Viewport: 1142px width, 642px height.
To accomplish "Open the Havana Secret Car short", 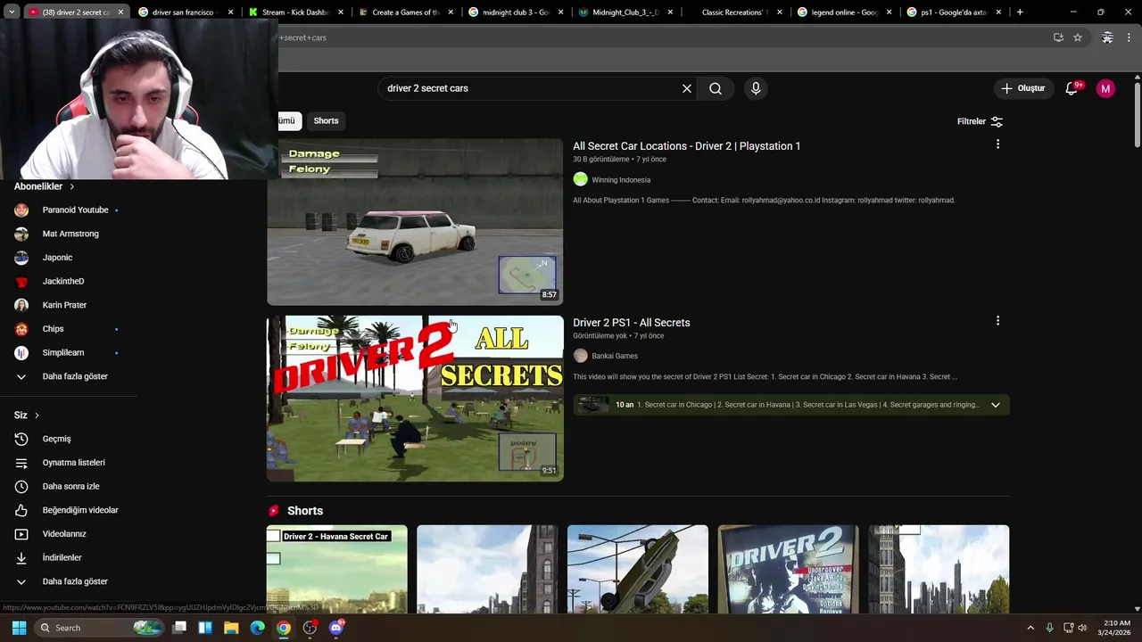I will [x=336, y=569].
